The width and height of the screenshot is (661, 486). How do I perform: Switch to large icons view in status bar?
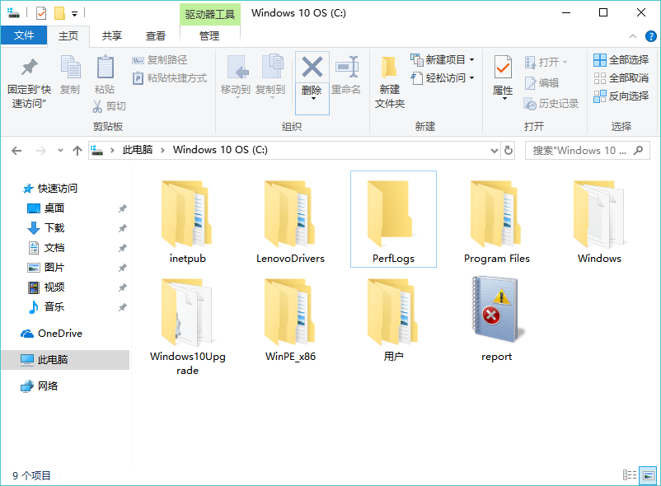pyautogui.click(x=649, y=475)
